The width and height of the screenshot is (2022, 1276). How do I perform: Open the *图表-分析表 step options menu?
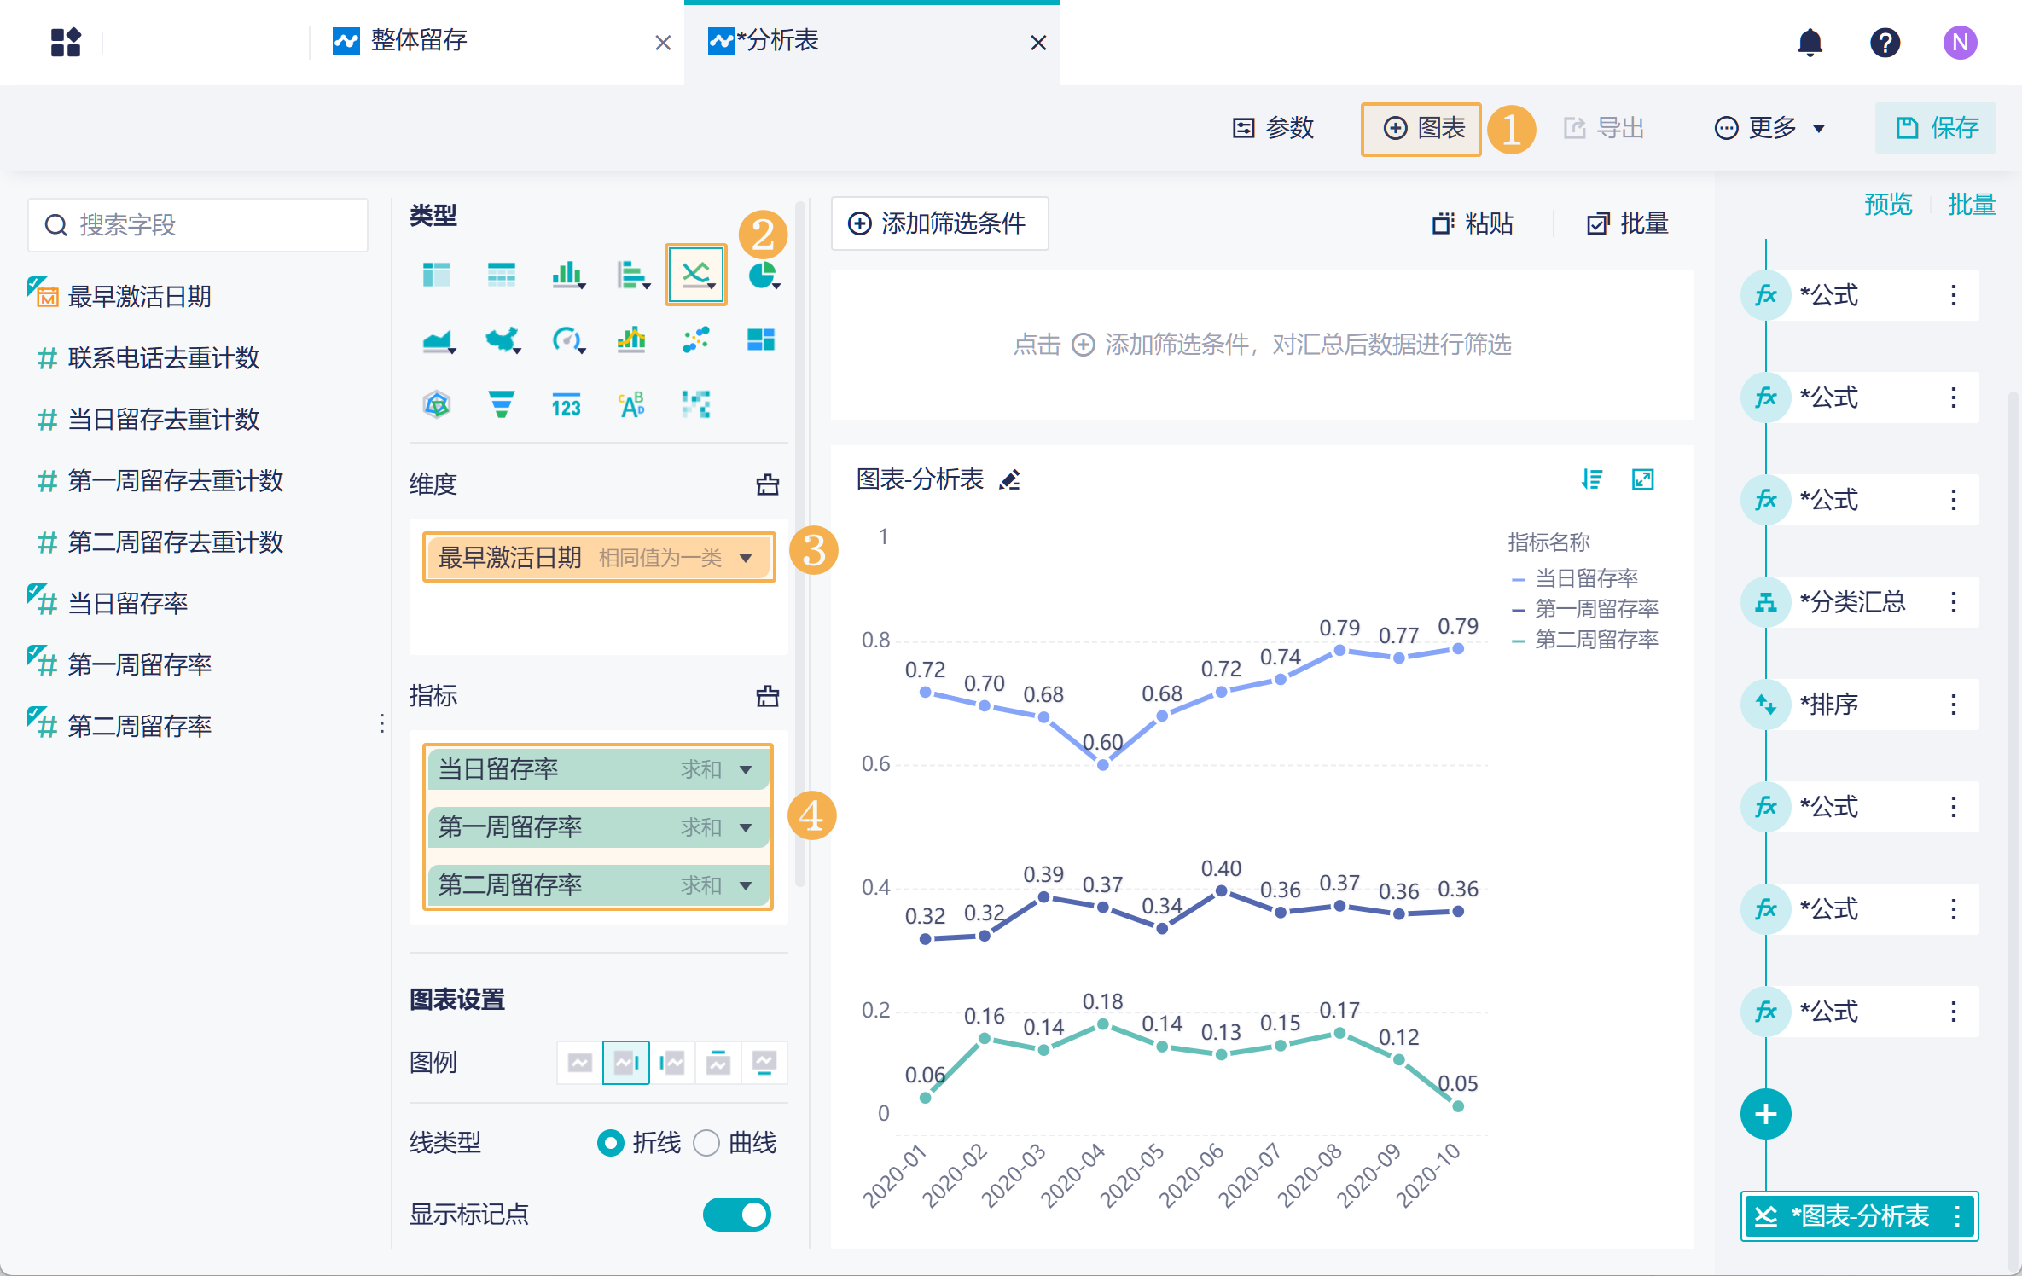click(x=1957, y=1216)
